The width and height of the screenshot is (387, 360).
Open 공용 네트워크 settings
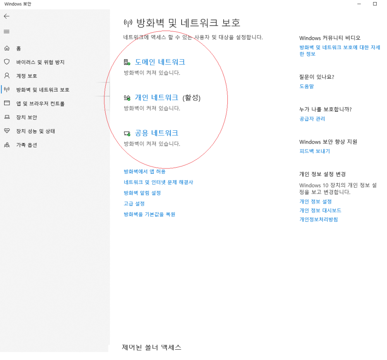click(156, 133)
